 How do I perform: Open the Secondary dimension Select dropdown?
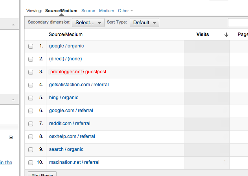pyautogui.click(x=88, y=23)
